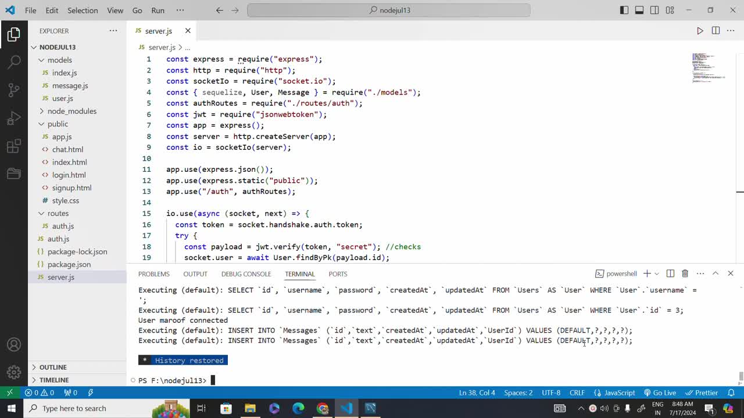The width and height of the screenshot is (744, 418).
Task: Open the File menu
Action: click(31, 10)
